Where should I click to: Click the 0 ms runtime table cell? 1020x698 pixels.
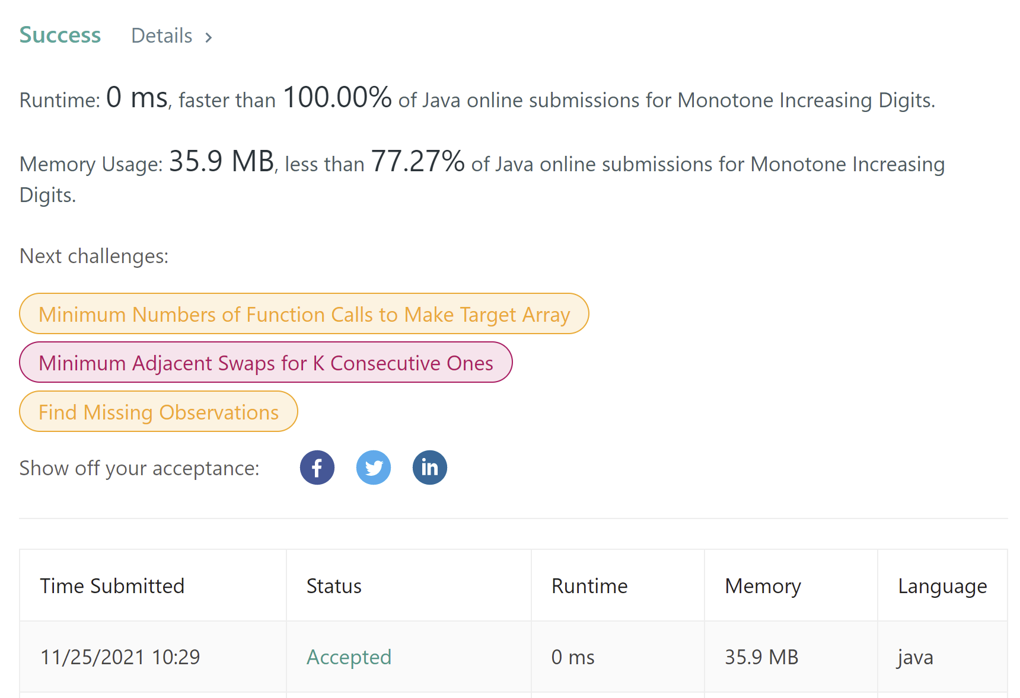(573, 657)
